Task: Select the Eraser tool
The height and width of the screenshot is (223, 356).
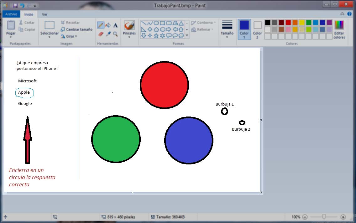Action: pyautogui.click(x=101, y=34)
